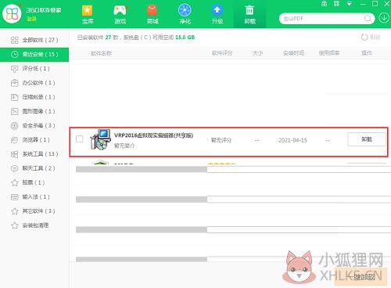Viewport: 391px width, 288px height.
Task: Sort by 软件名称 column header
Action: point(101,53)
